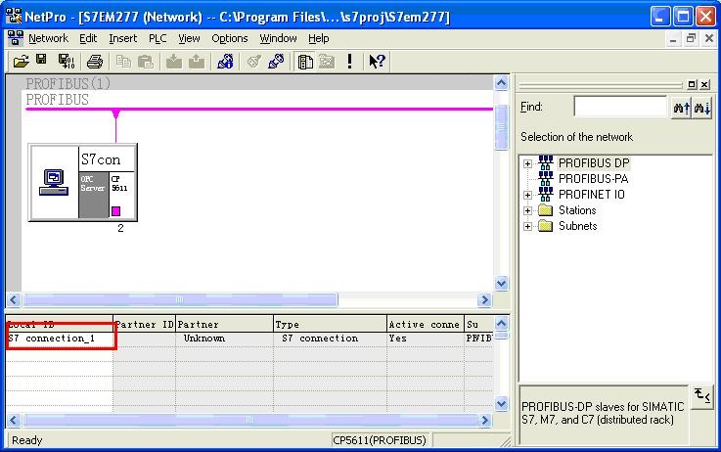The image size is (721, 452).
Task: Expand the PROFINET IO tree node
Action: [x=527, y=195]
